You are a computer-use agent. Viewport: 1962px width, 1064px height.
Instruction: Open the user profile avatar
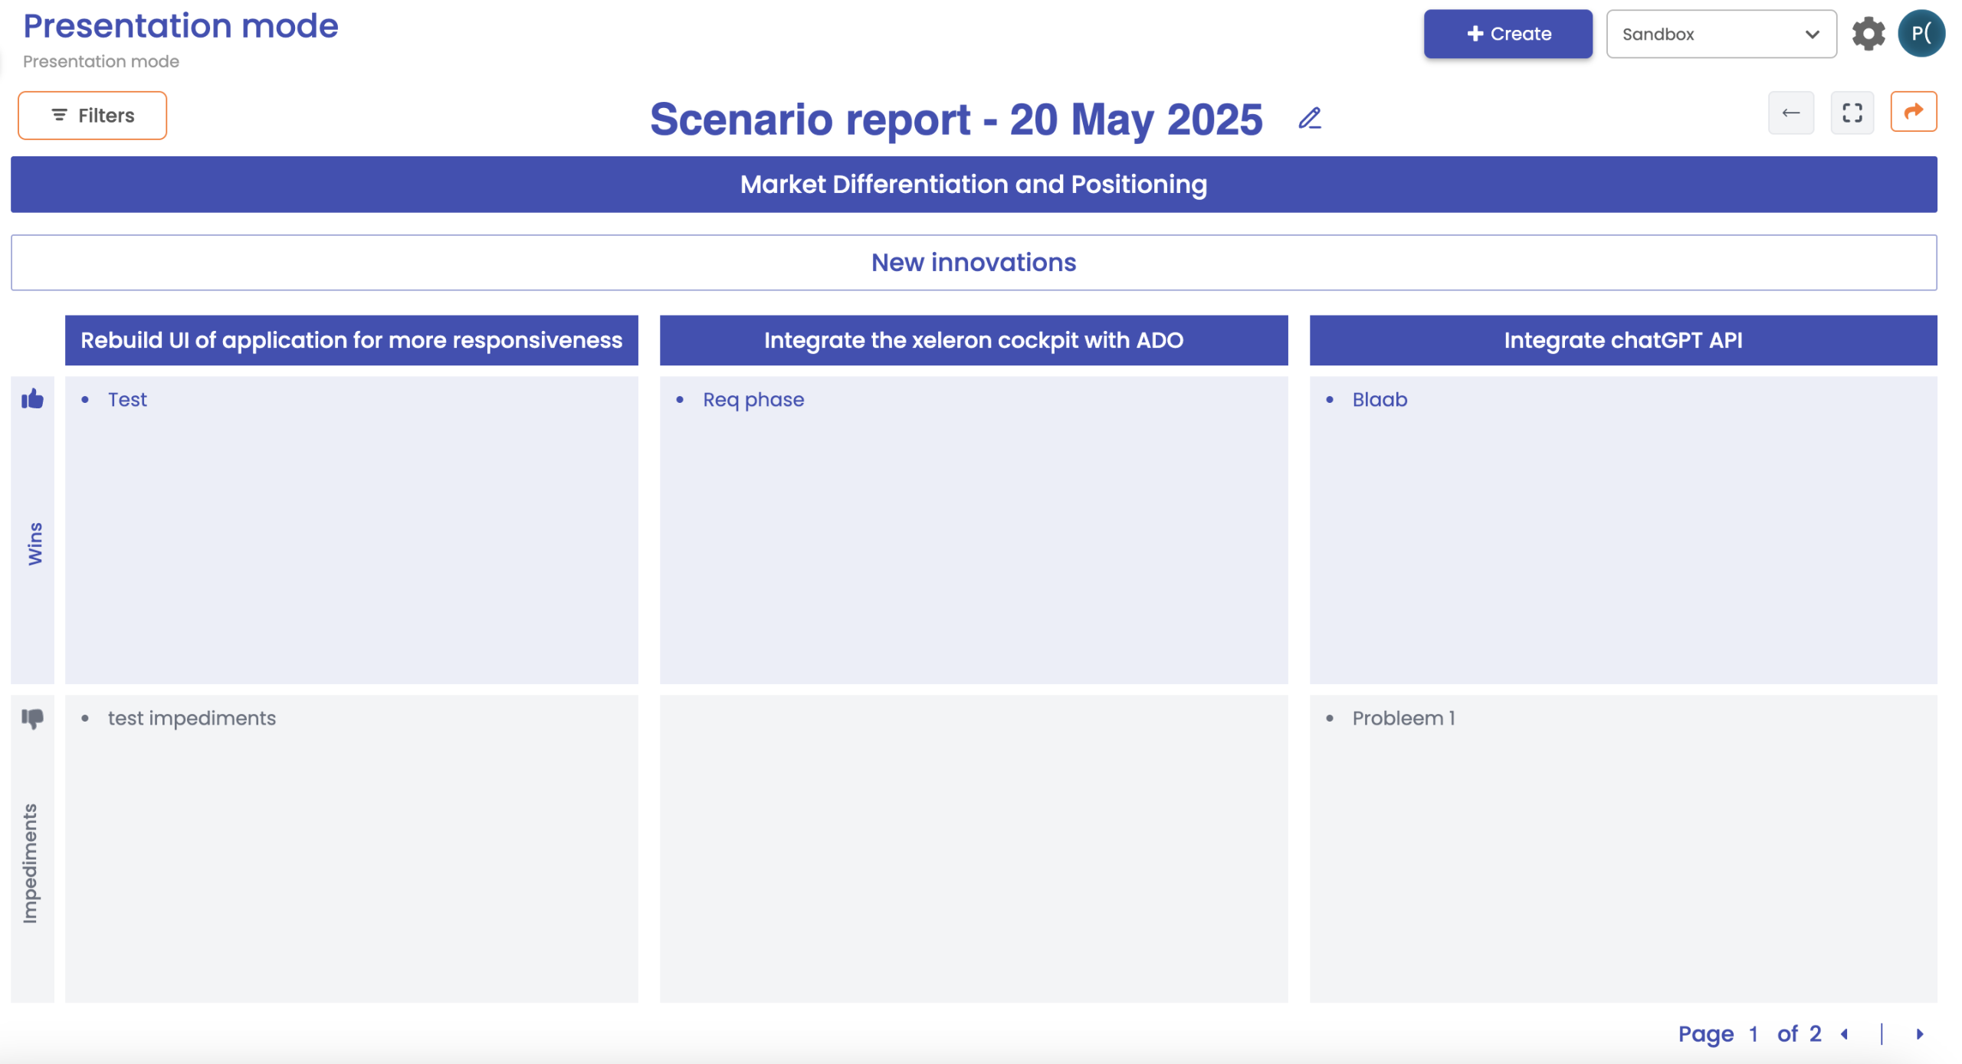pos(1921,34)
